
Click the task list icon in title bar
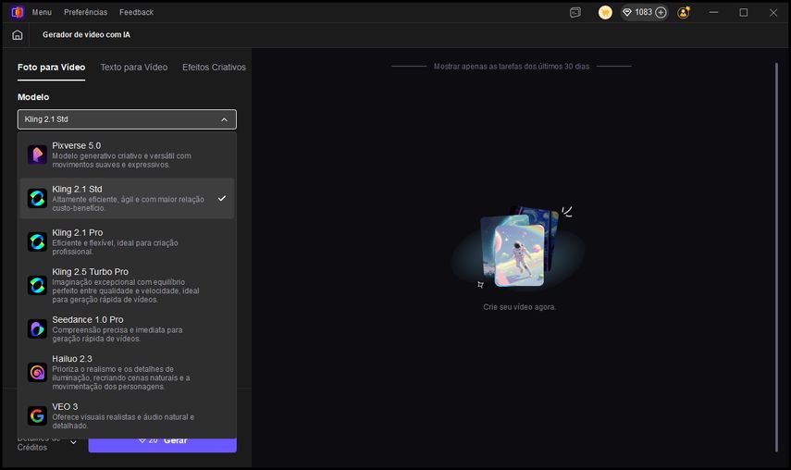[x=575, y=12]
